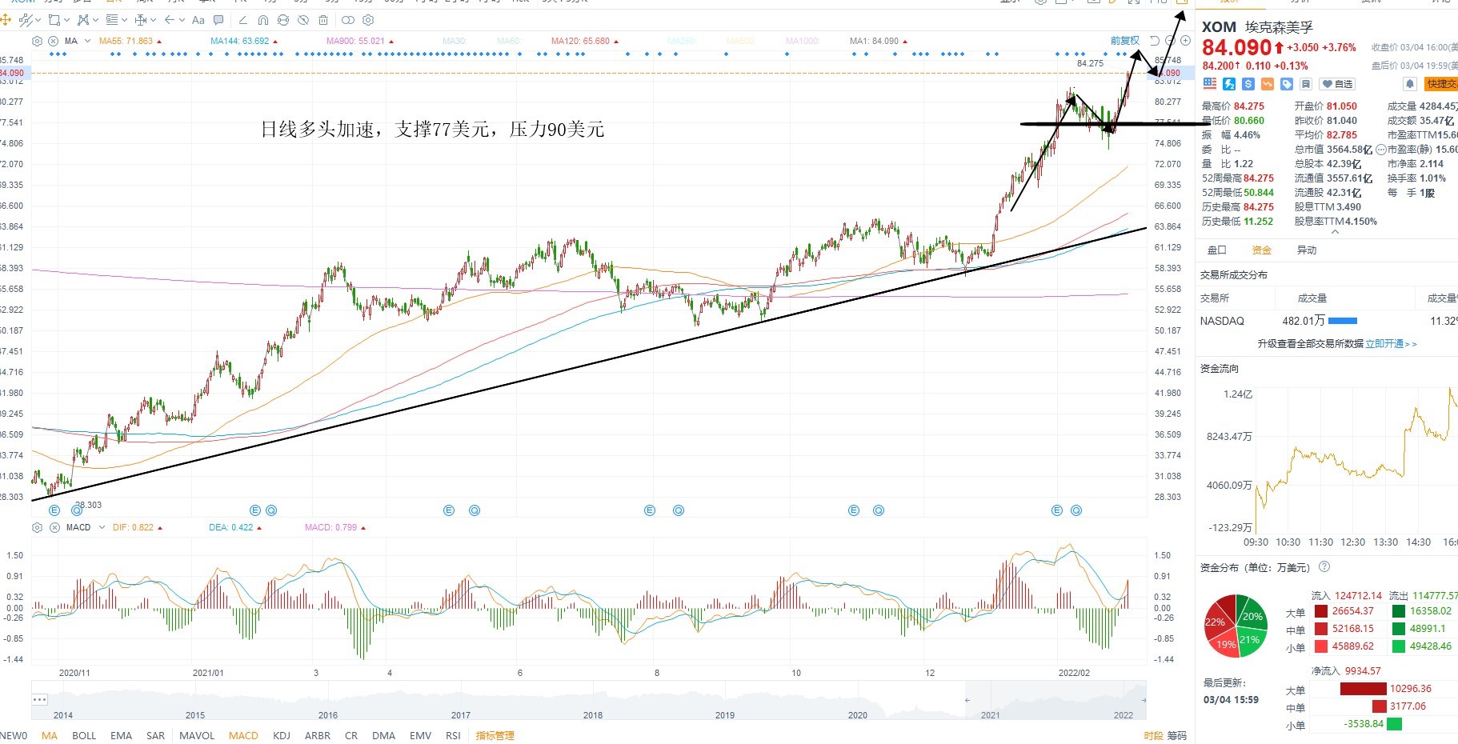Click the ellipsis button on the timeline navigator

click(40, 699)
